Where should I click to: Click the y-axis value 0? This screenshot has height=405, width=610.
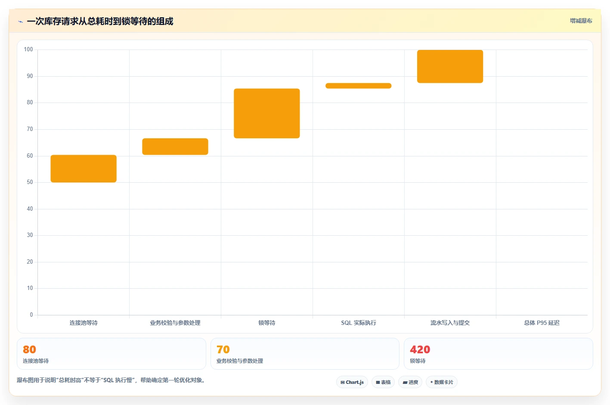coord(31,315)
